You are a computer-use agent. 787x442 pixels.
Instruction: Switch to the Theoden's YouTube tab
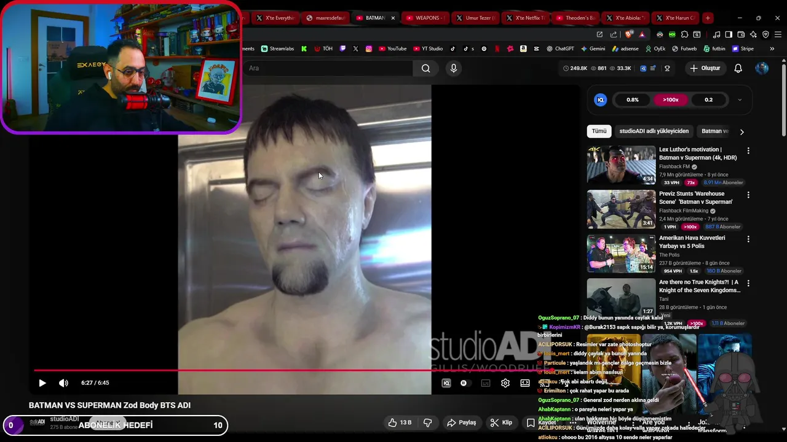click(x=575, y=18)
